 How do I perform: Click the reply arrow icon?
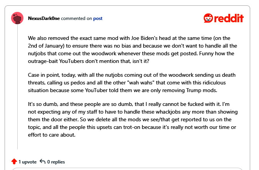(x=43, y=162)
